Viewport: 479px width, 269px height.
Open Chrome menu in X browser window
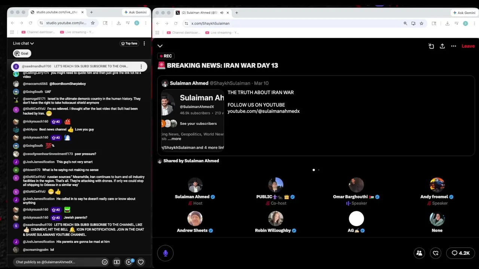point(474,23)
